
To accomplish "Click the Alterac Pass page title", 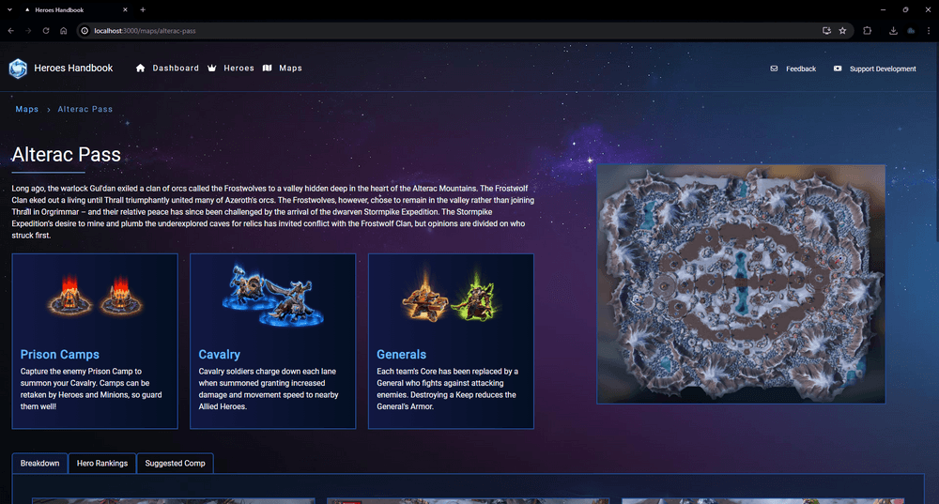I will [66, 155].
